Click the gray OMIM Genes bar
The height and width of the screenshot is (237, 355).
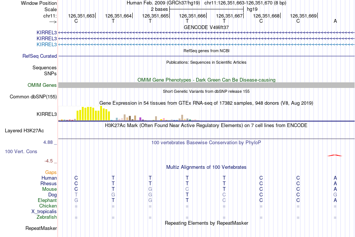point(206,85)
